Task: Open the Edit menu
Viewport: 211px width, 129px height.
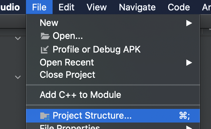Action: click(67, 7)
